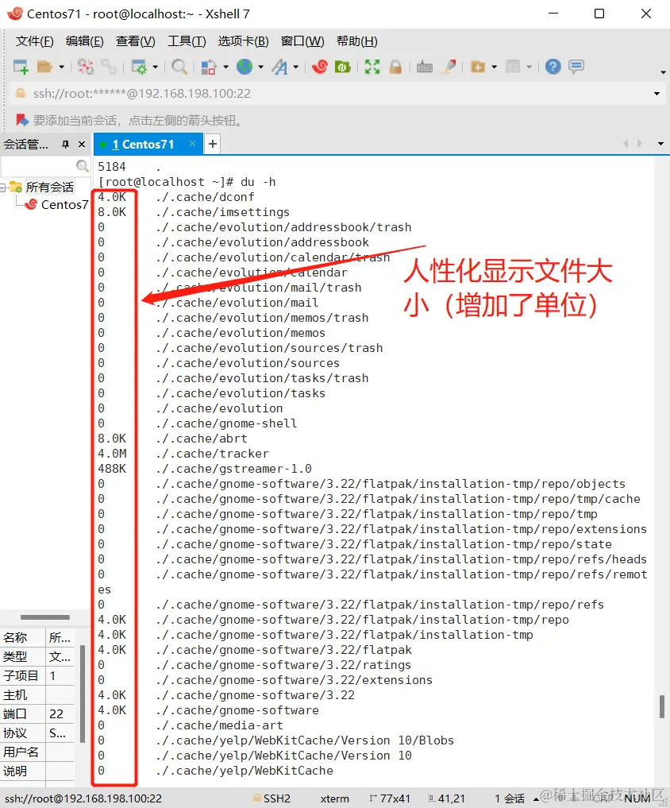Click xterm in the status bar
The height and width of the screenshot is (808, 670).
click(x=335, y=798)
